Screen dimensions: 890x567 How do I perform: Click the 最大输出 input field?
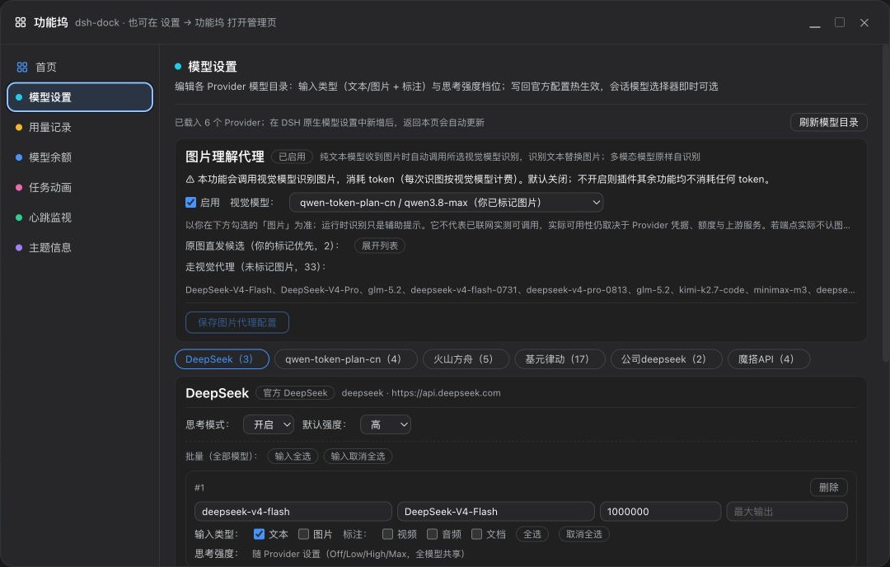pos(787,512)
